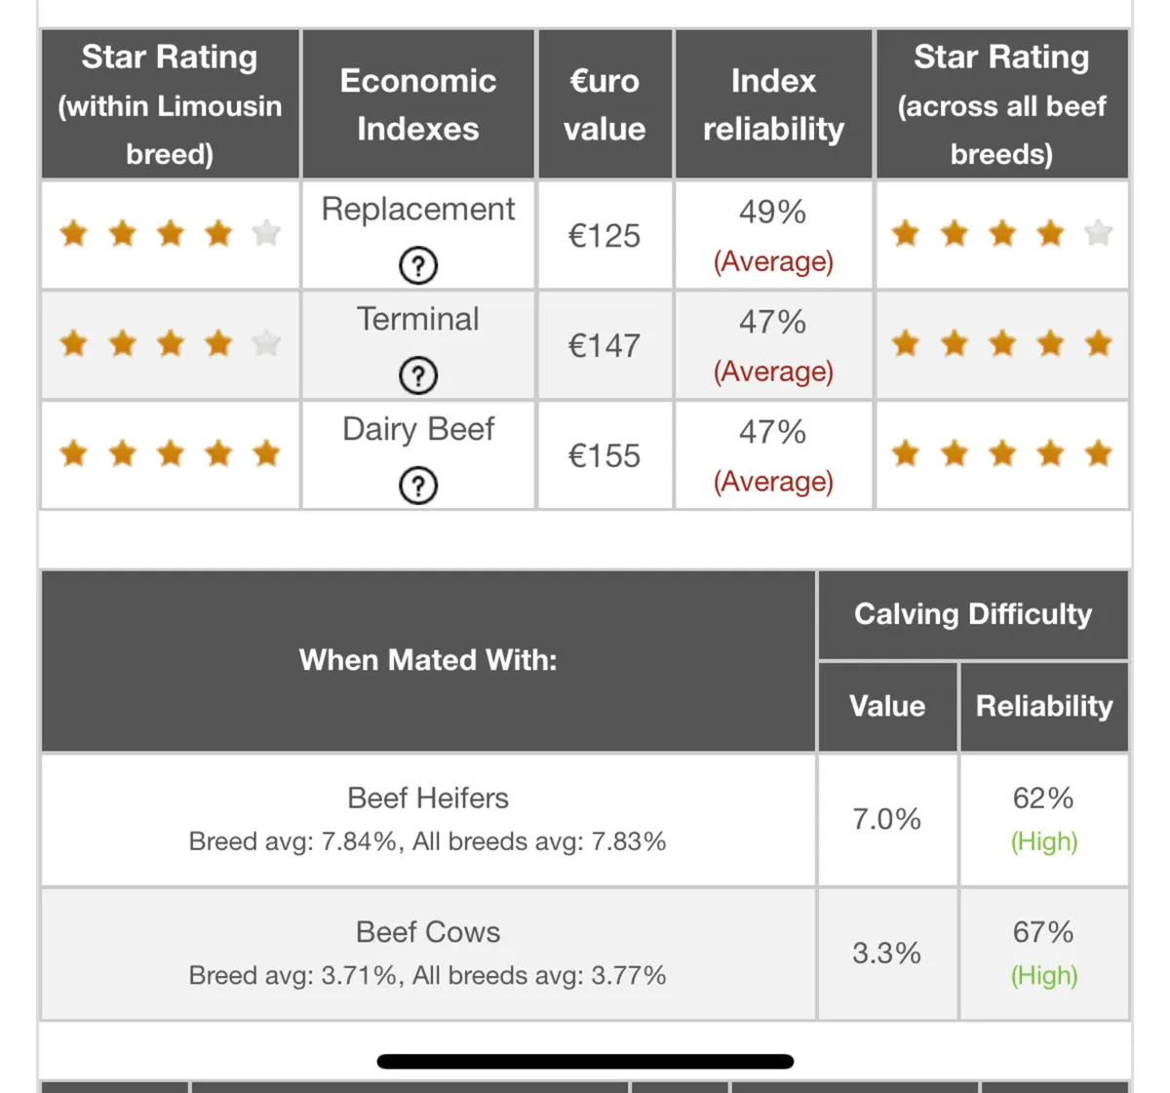Click the Calving Difficulty header

click(972, 614)
